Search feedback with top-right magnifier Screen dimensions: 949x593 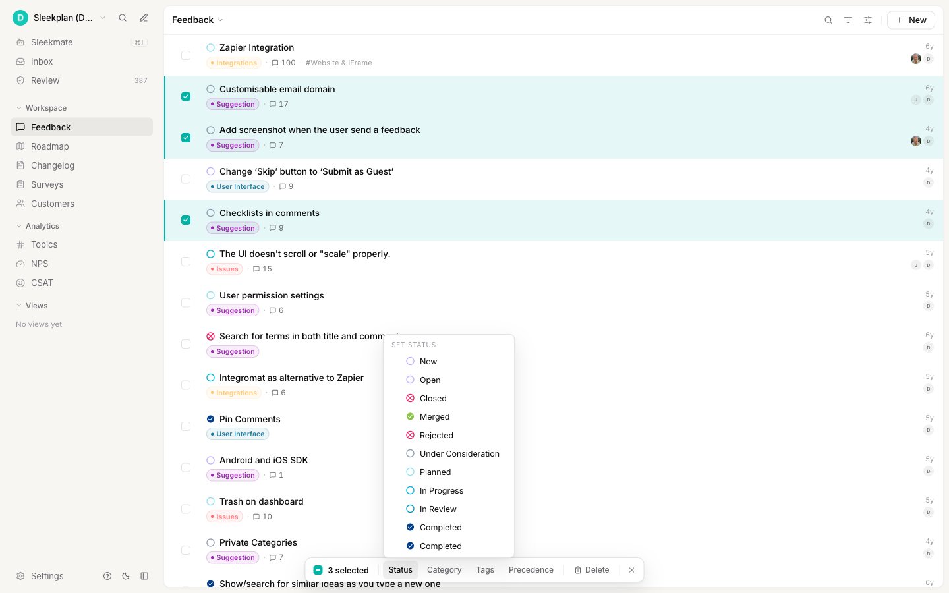click(828, 20)
